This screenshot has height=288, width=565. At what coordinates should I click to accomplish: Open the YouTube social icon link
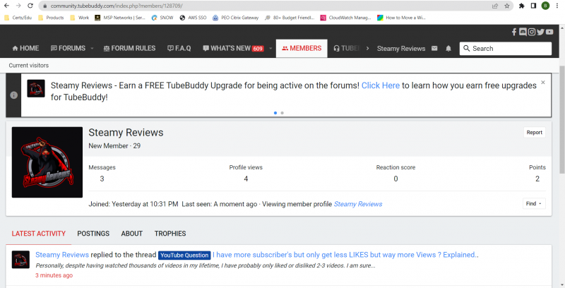[x=549, y=32]
